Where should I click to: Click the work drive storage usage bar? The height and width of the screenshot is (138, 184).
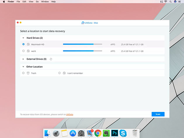[82, 51]
